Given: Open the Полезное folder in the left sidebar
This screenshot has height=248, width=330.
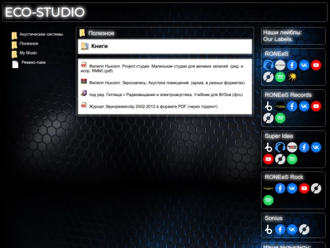Looking at the screenshot, I should 29,43.
